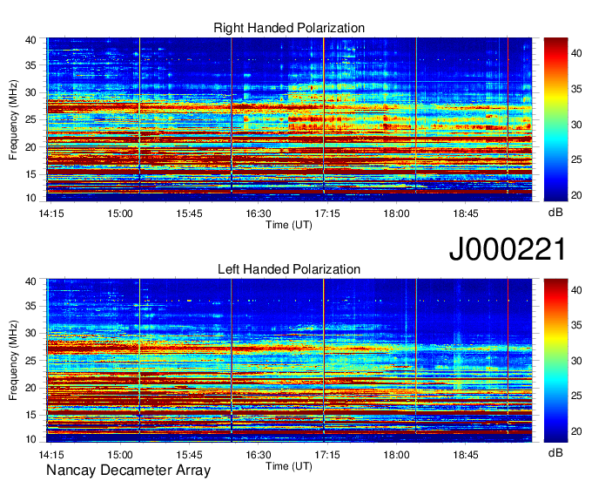Select the 40 frequency tick on the Left Handed plot axis
This screenshot has width=592, height=481.
coord(30,281)
